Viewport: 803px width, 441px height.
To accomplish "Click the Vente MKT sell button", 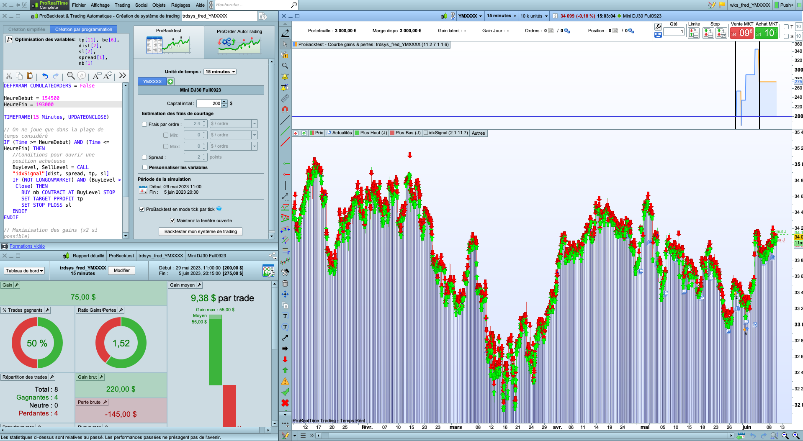I will [742, 33].
